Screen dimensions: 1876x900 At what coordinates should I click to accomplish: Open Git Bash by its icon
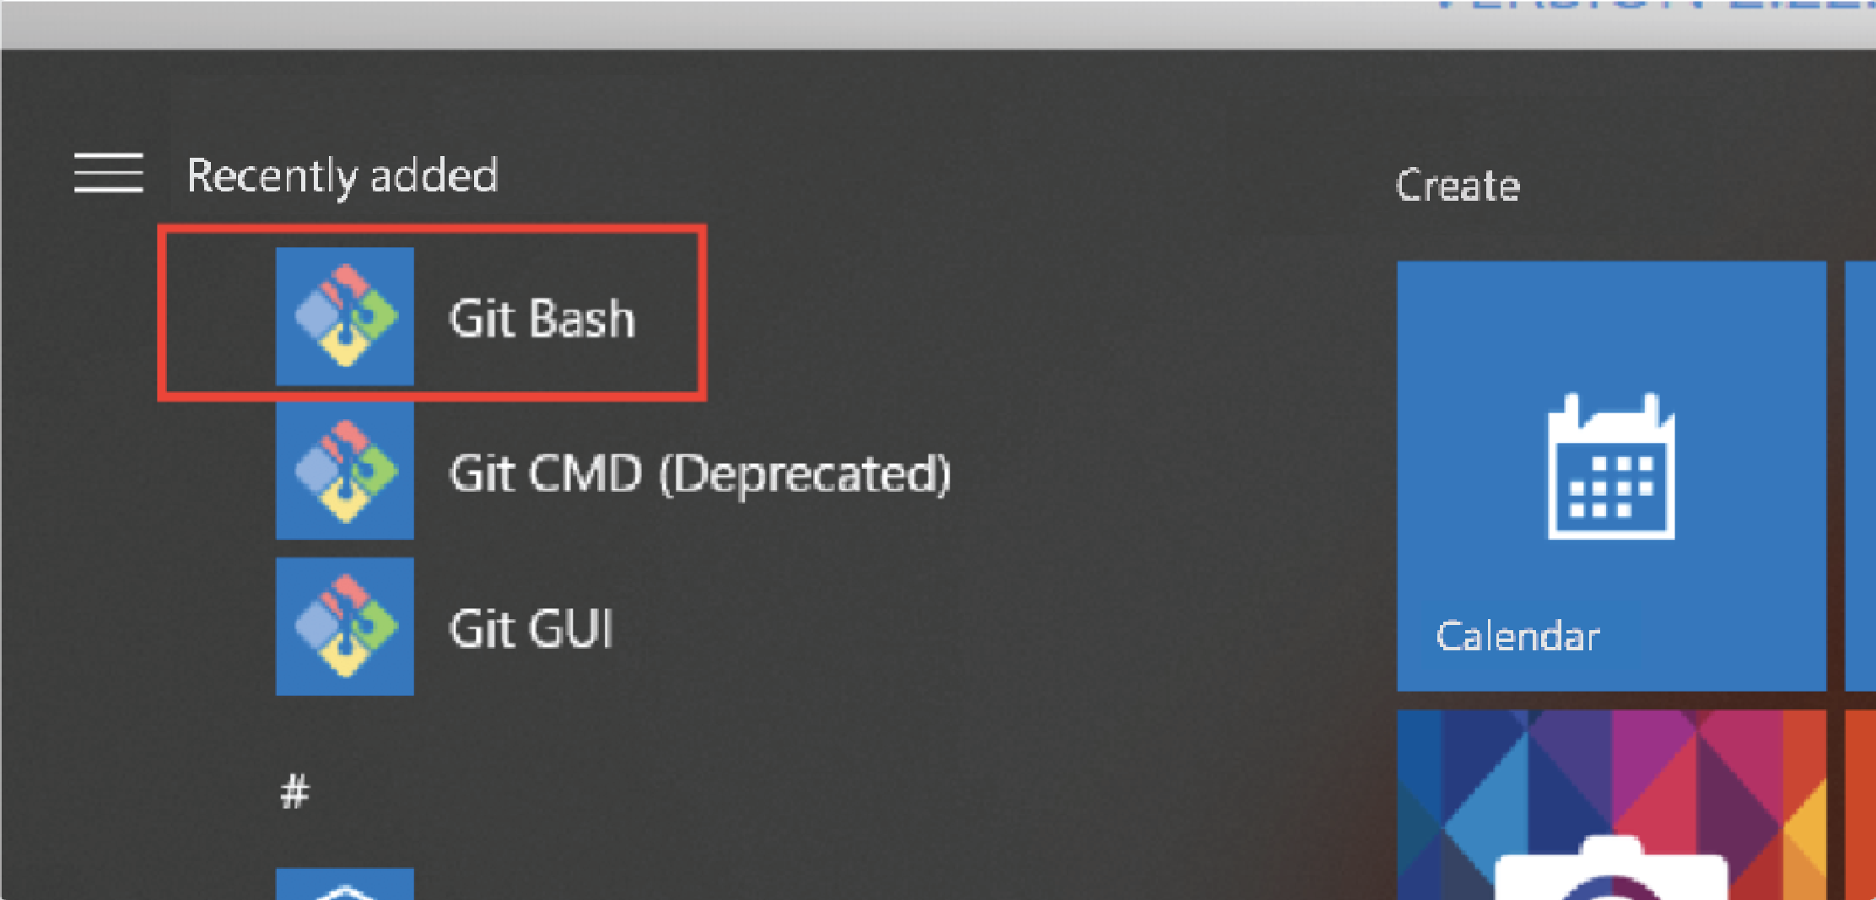(x=345, y=316)
